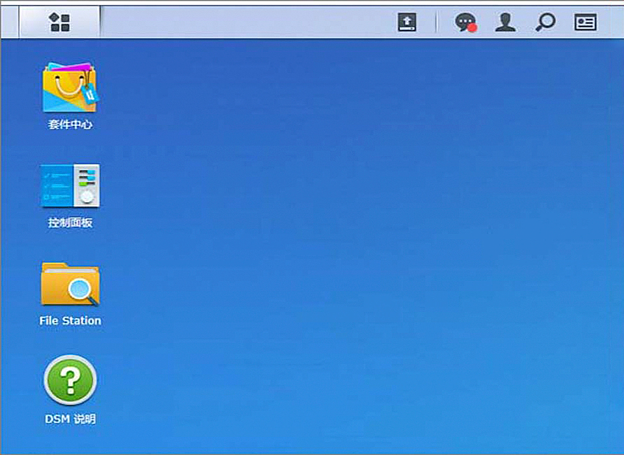624x455 pixels.
Task: Open DSM Help green question mark
Action: tap(70, 380)
